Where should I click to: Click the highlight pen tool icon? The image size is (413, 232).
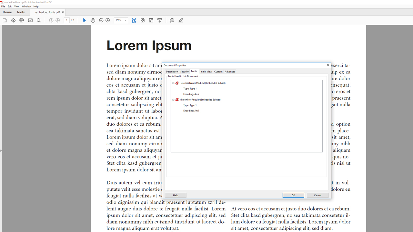point(181,20)
